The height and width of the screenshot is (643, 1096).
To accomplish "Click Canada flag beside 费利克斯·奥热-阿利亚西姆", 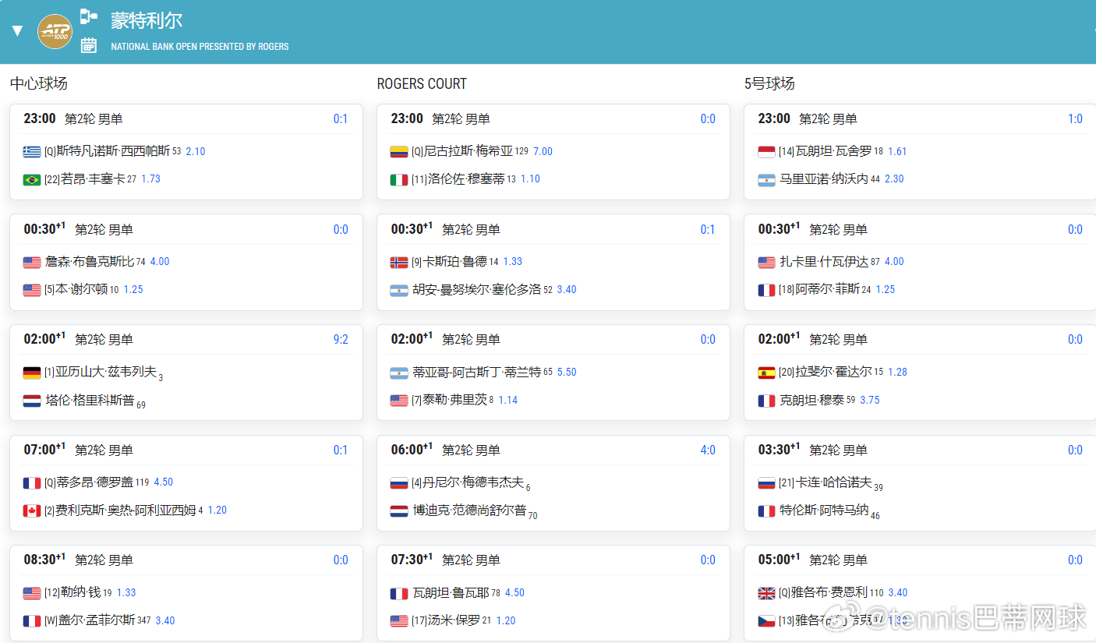I will click(32, 511).
